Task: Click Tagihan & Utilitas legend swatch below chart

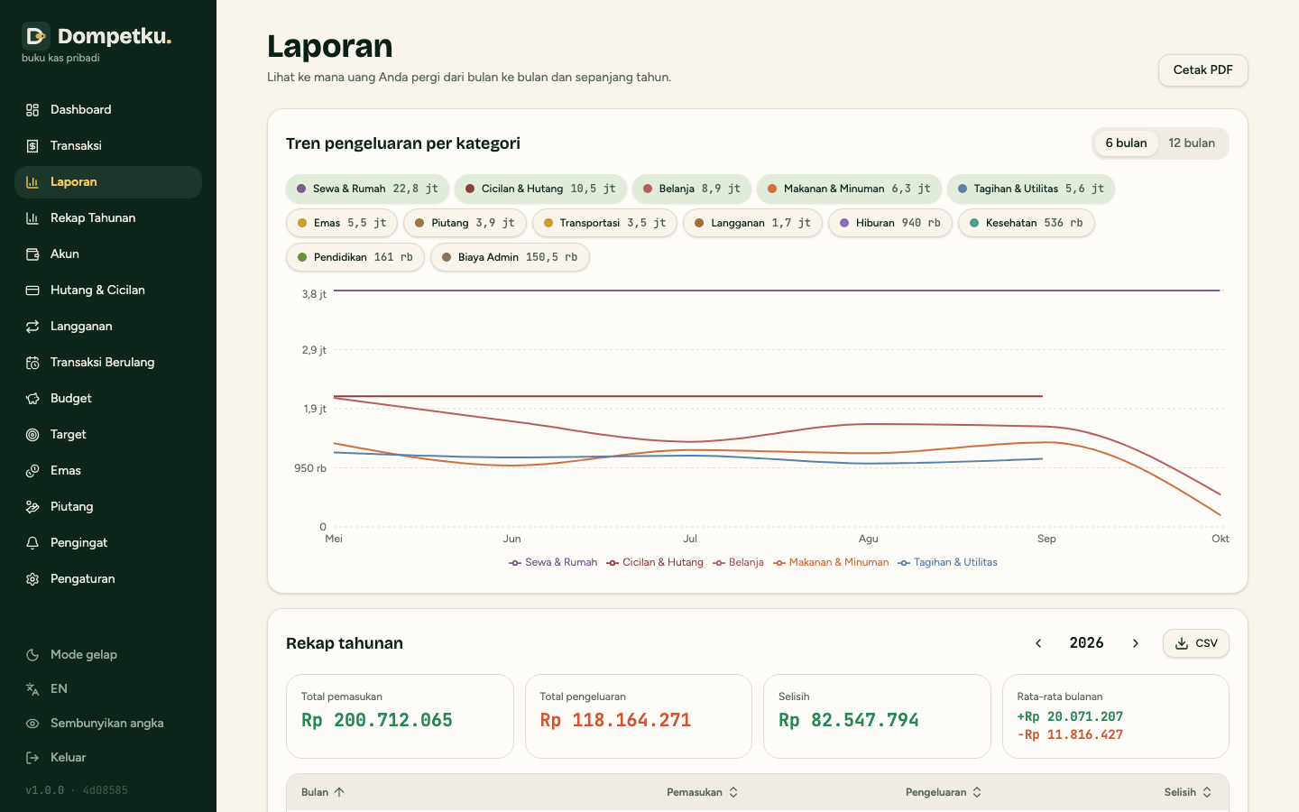Action: 904,563
